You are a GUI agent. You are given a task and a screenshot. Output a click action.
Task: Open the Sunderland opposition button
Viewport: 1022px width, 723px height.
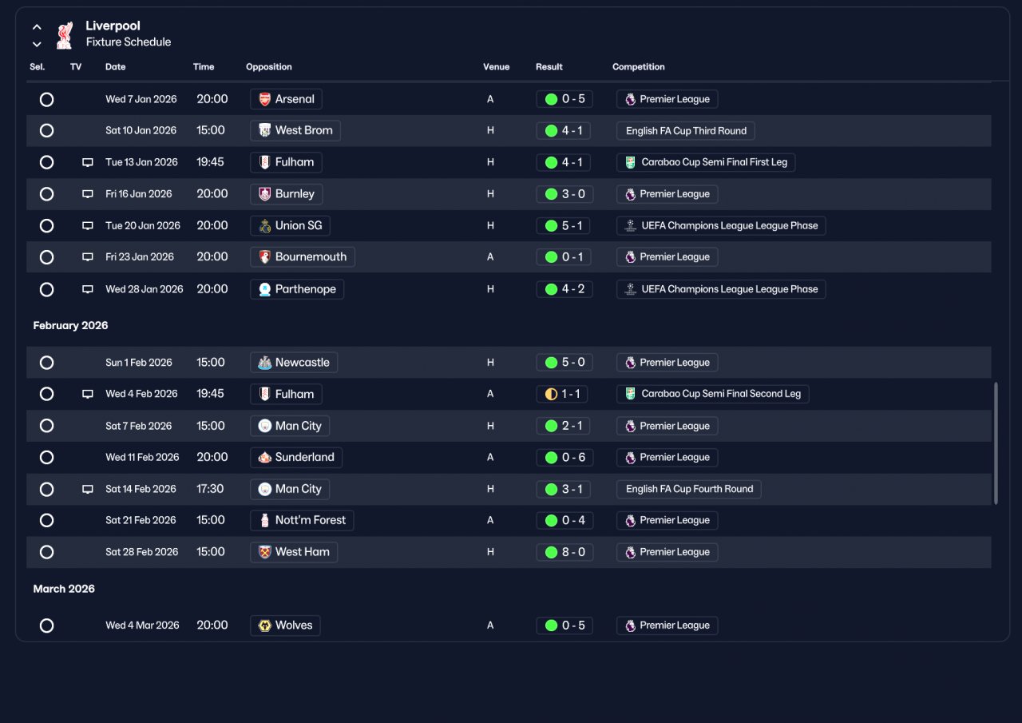coord(296,458)
